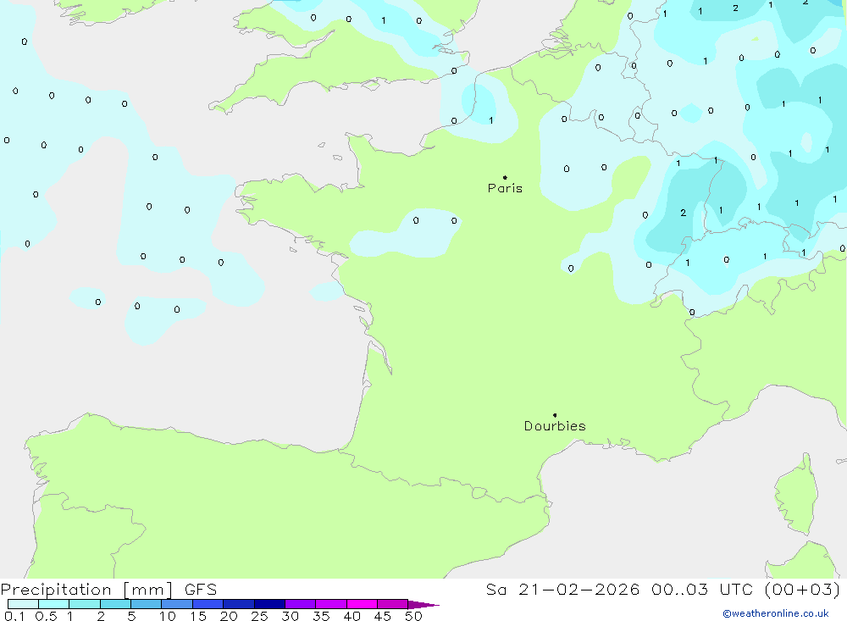Click the legend value '25'

click(x=260, y=616)
